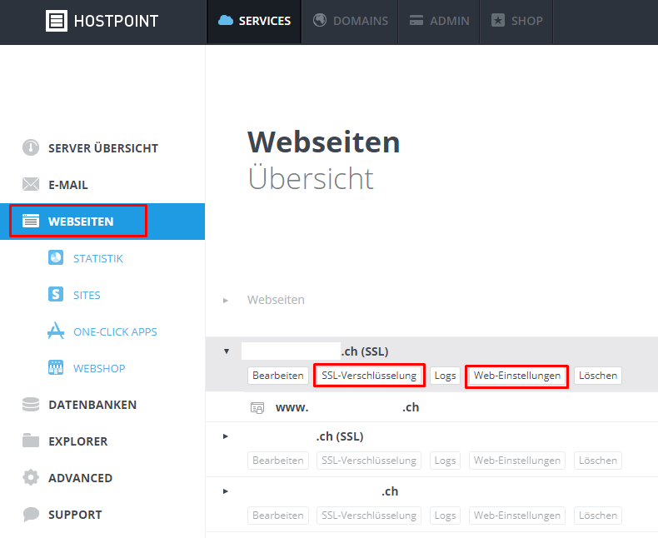Expand the Webseiten breadcrumb arrow
The width and height of the screenshot is (658, 538).
pos(226,301)
